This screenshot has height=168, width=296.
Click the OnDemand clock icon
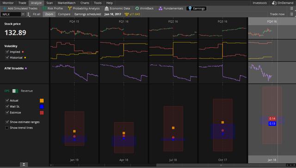(x=274, y=3)
